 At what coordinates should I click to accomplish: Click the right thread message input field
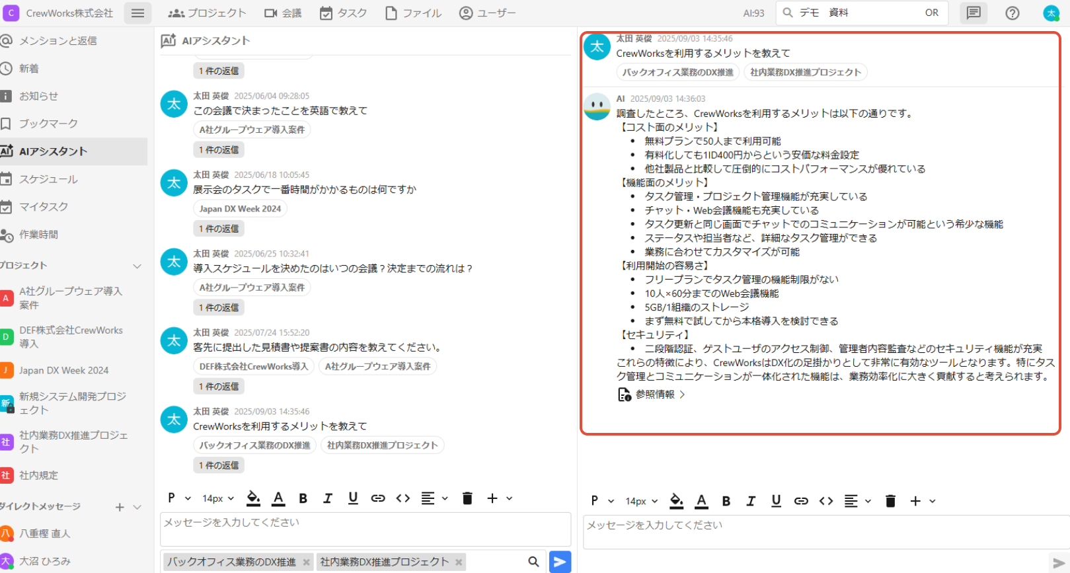click(x=826, y=532)
